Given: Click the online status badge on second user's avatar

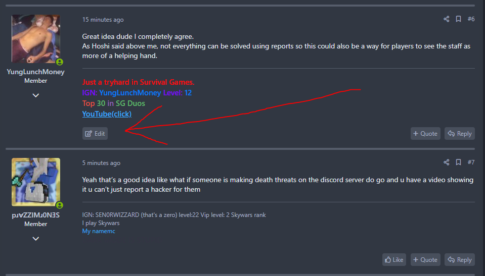Looking at the screenshot, I should click(x=60, y=205).
